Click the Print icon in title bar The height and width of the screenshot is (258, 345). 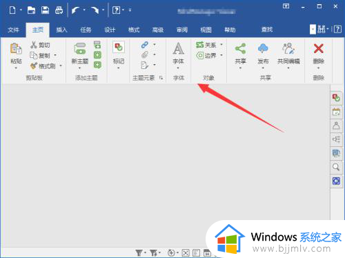pyautogui.click(x=59, y=10)
